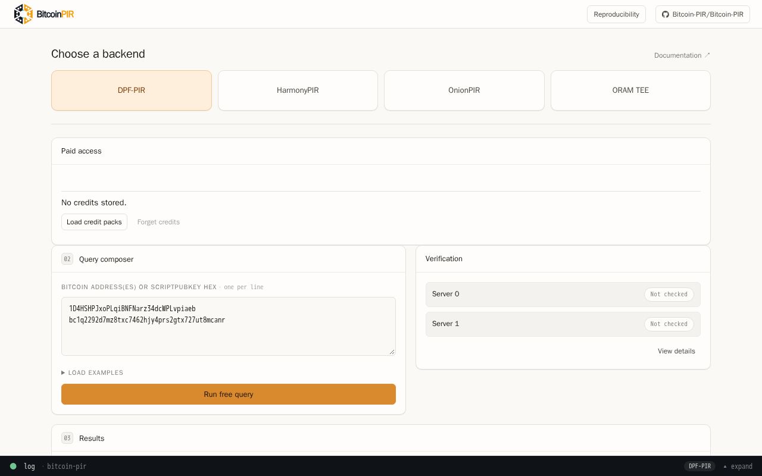The image size is (762, 476).
Task: Click the textarea resize handle corner
Action: [392, 352]
